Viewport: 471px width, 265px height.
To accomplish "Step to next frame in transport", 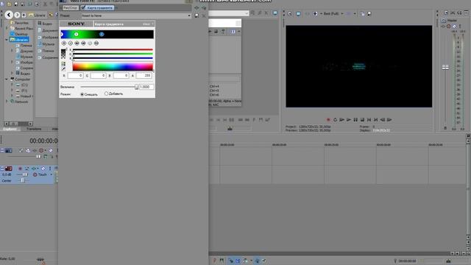I will point(389,120).
